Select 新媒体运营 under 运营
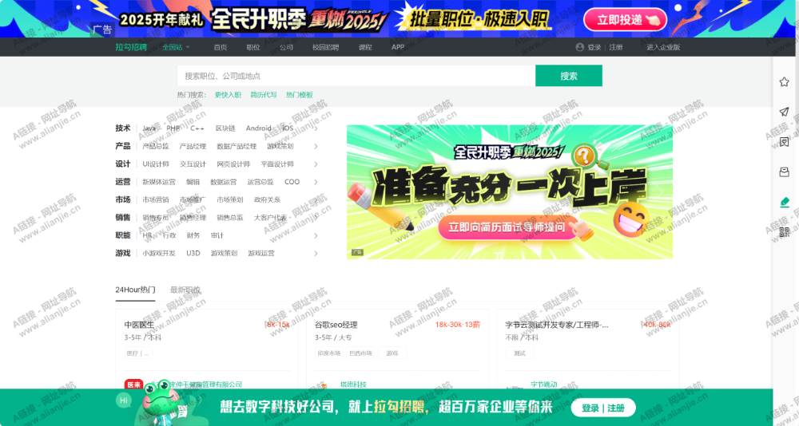 click(x=159, y=182)
